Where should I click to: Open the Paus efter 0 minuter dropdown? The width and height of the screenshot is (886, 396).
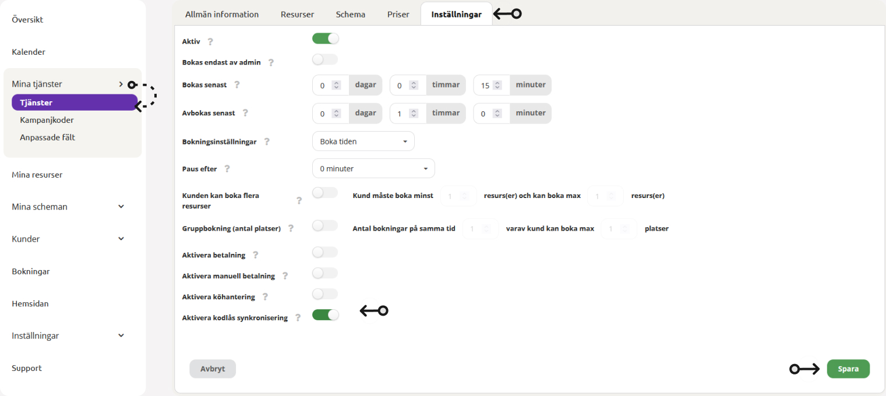coord(373,168)
